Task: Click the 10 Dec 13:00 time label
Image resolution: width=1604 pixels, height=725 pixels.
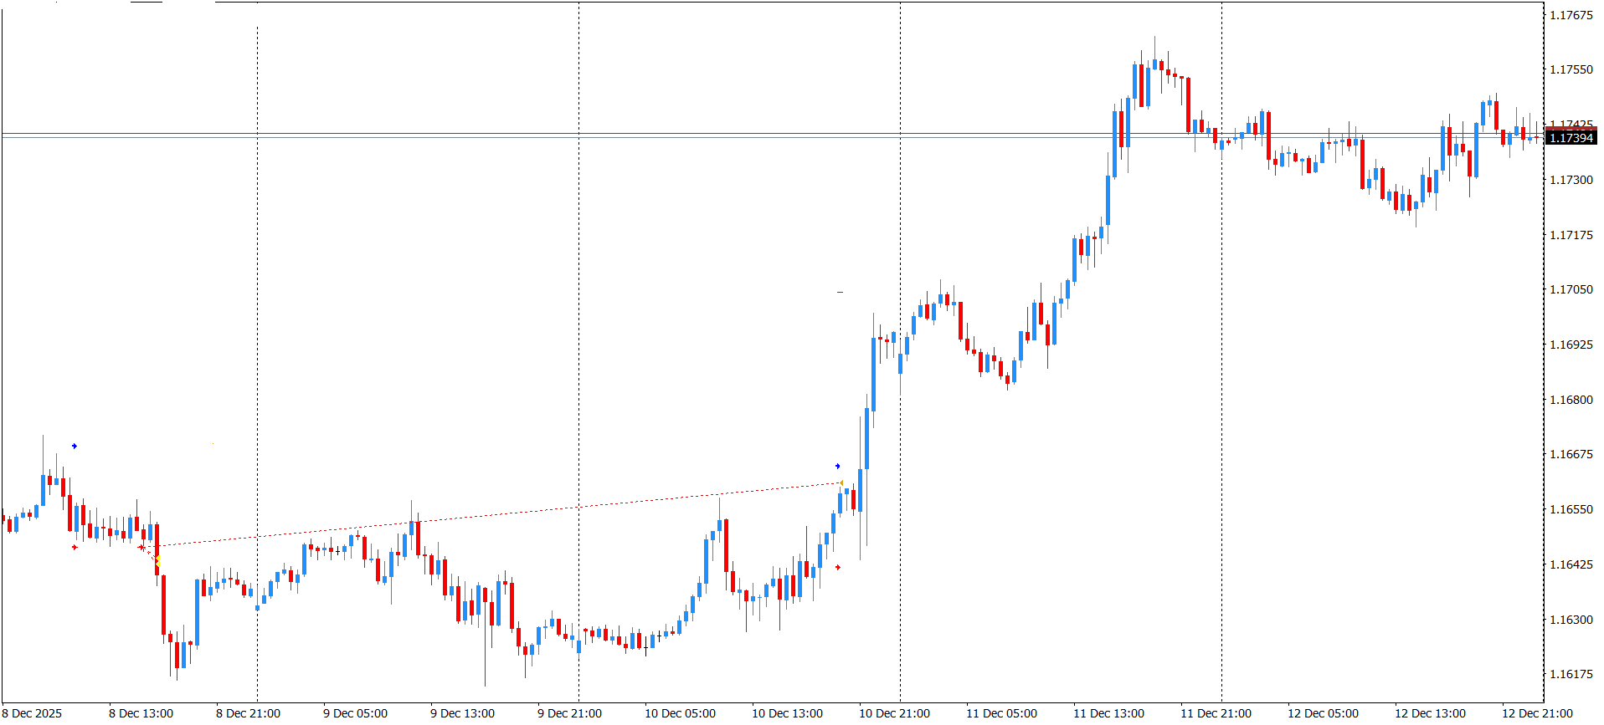Action: (787, 713)
